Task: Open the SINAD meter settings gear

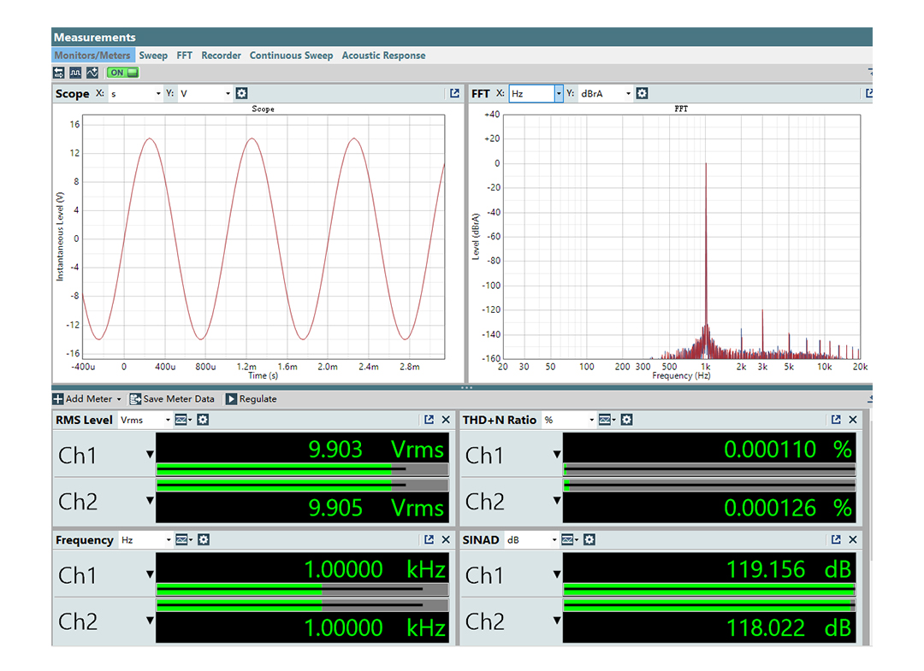Action: point(589,539)
